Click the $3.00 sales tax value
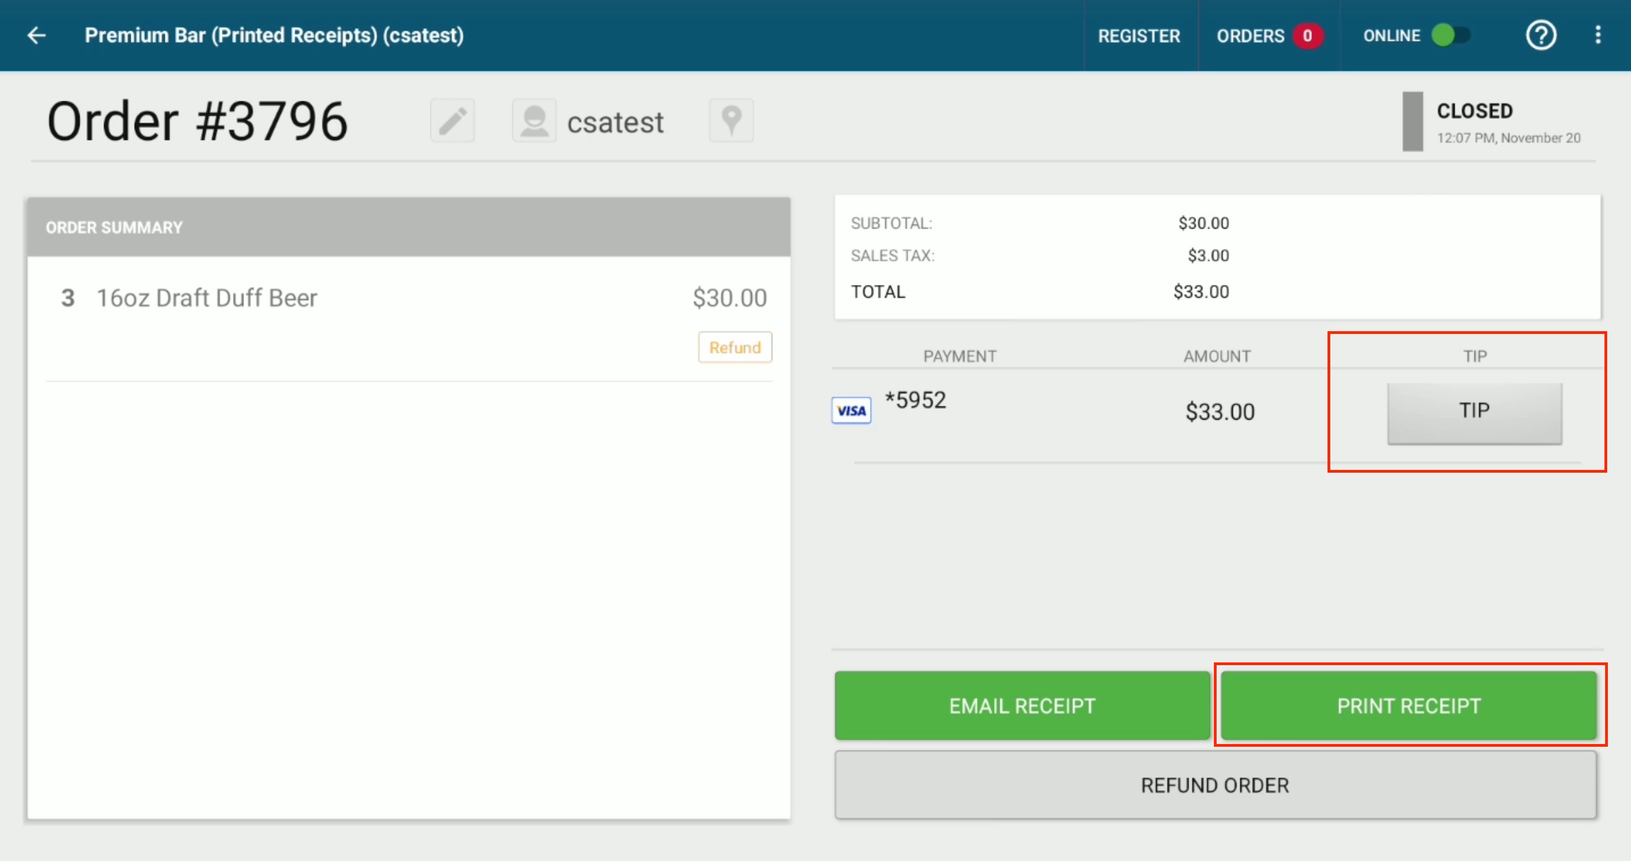Image resolution: width=1631 pixels, height=861 pixels. click(1208, 256)
